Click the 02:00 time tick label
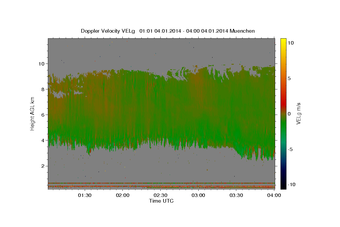The width and height of the screenshot is (340, 227). [x=122, y=195]
